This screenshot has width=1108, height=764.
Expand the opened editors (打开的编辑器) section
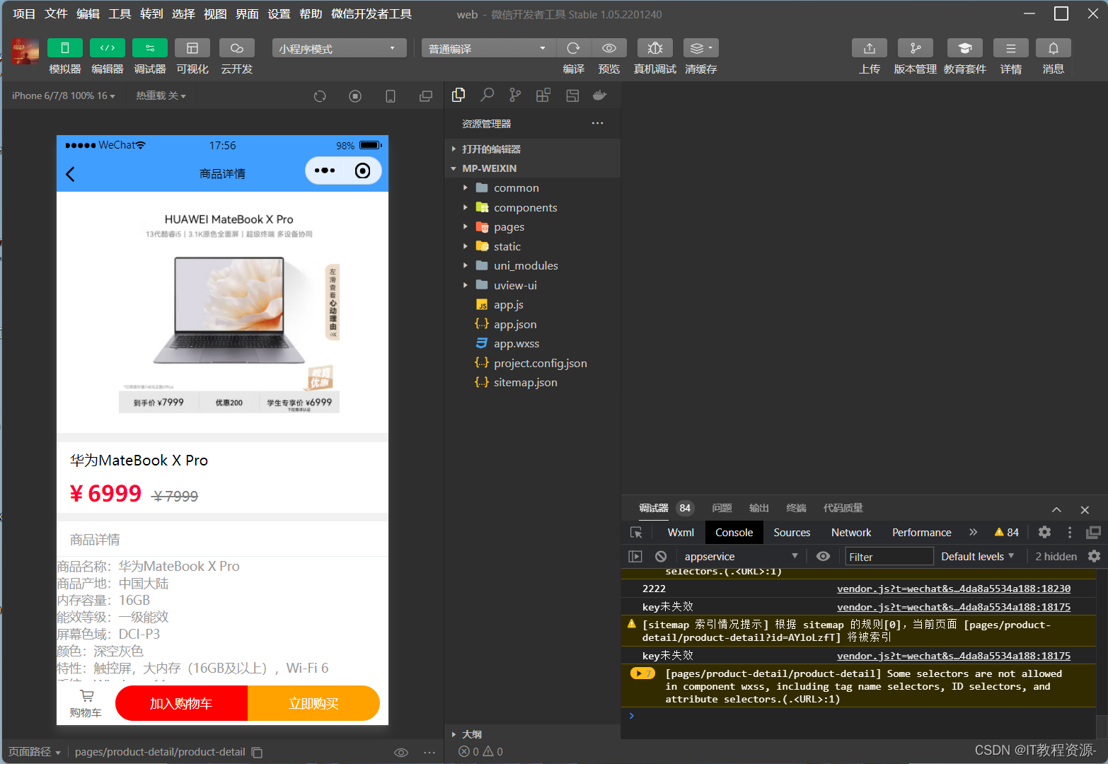(x=533, y=149)
